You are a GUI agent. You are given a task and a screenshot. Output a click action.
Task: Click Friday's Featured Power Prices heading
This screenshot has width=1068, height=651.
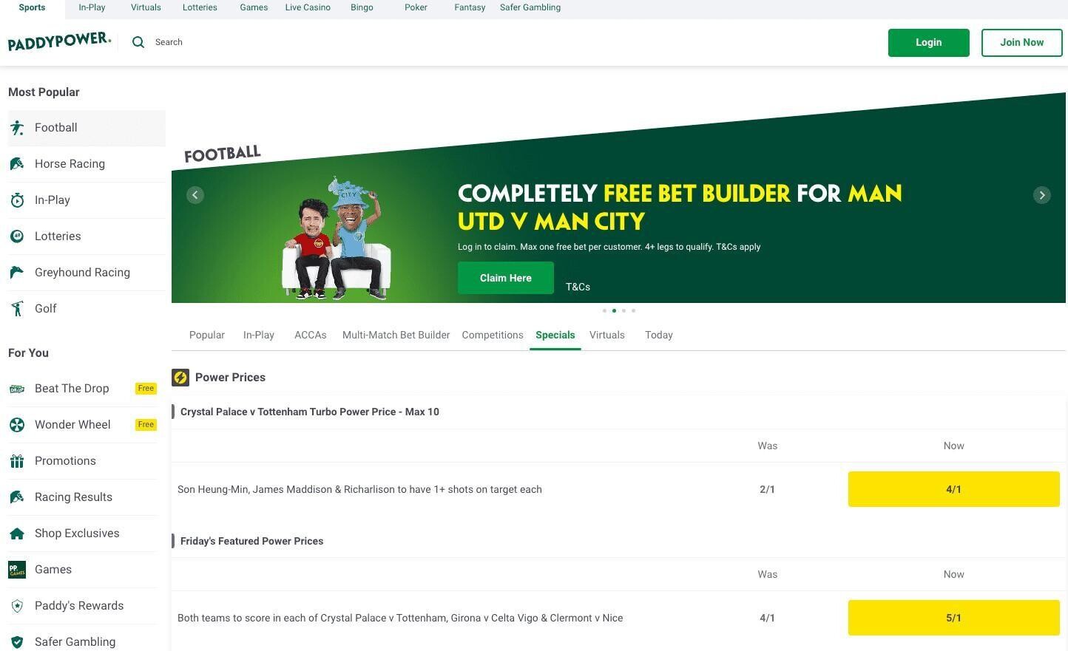251,542
